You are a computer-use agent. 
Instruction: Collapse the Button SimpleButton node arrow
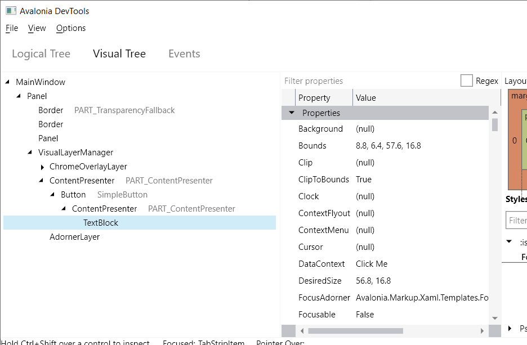pos(52,195)
